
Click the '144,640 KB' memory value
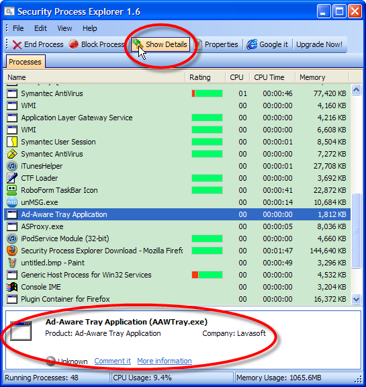[x=328, y=251]
